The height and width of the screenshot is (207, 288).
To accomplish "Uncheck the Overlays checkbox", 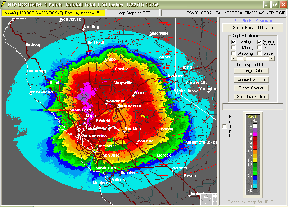I will 233,42.
